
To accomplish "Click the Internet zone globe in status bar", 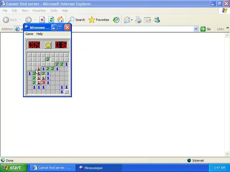I will point(189,161).
